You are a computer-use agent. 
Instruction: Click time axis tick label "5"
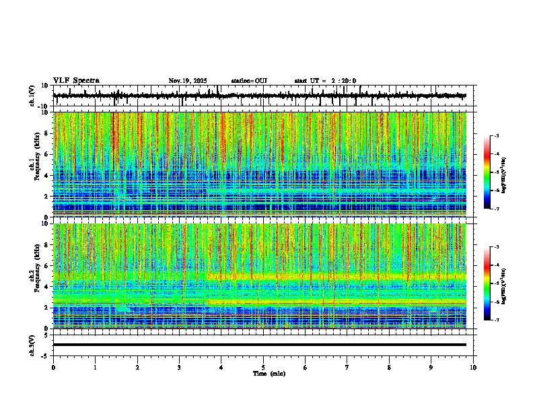[x=263, y=368]
